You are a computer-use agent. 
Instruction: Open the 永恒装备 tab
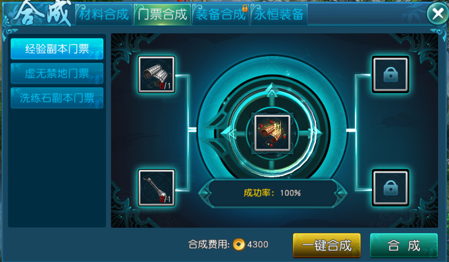point(279,15)
